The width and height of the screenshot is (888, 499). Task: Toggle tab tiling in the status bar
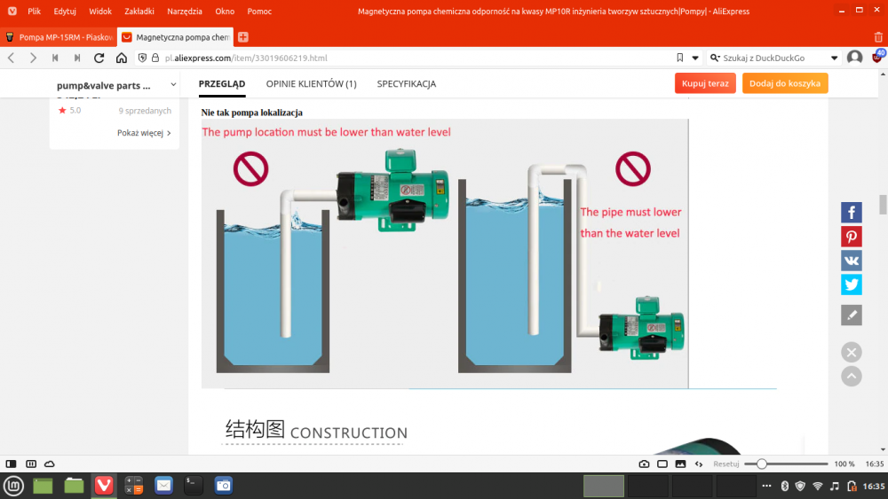click(x=662, y=464)
